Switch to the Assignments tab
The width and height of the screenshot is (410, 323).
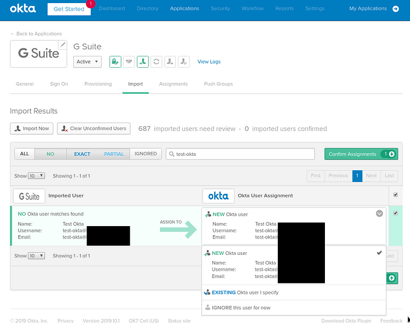(173, 84)
